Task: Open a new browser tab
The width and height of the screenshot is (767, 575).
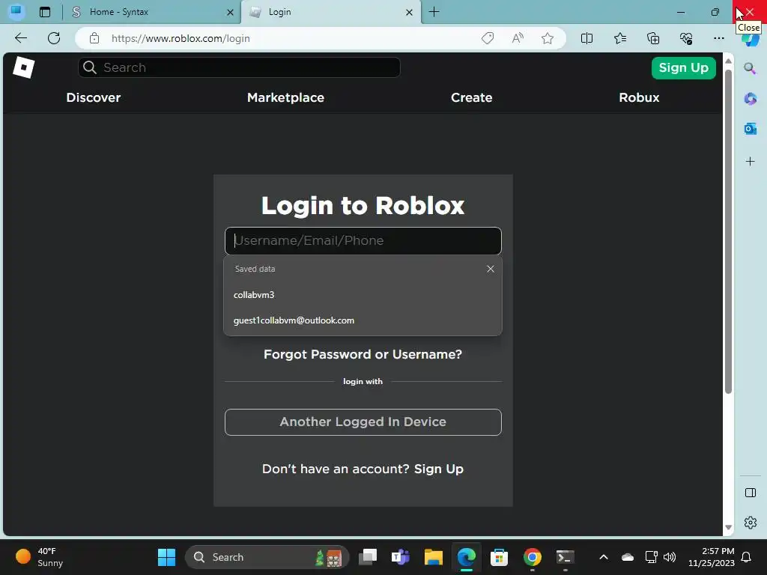Action: click(x=434, y=12)
